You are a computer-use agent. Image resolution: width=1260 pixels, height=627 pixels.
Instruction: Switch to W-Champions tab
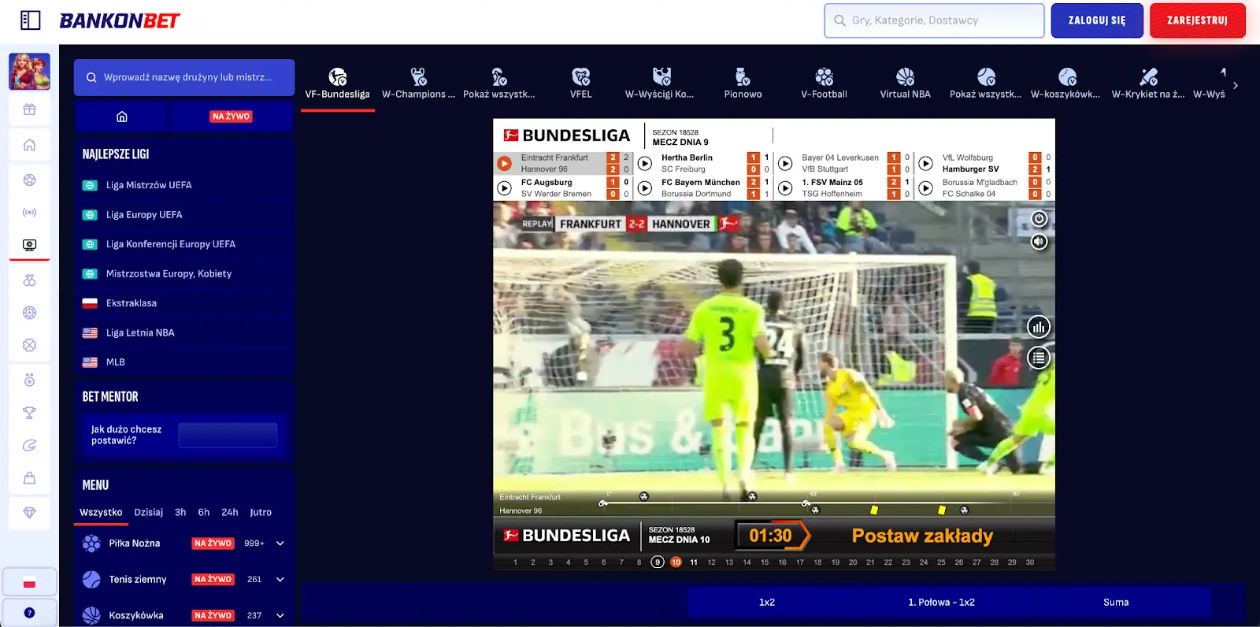point(418,83)
